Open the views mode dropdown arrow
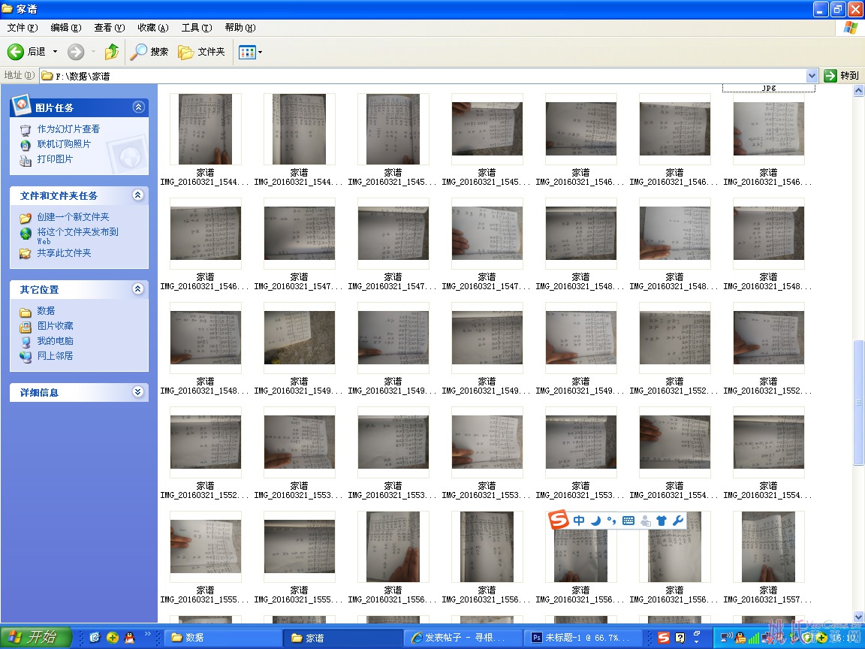The width and height of the screenshot is (865, 649). tap(261, 53)
